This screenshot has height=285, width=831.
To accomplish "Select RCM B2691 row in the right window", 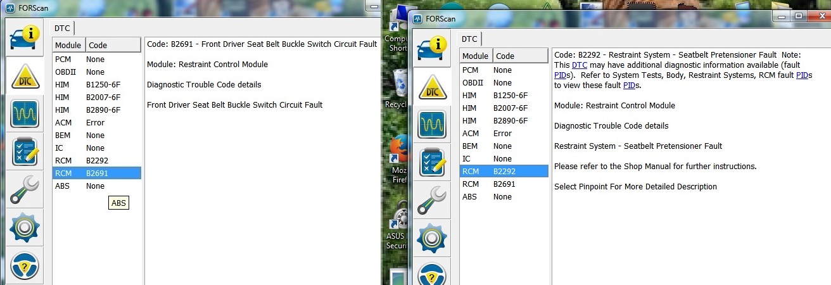I will (504, 184).
